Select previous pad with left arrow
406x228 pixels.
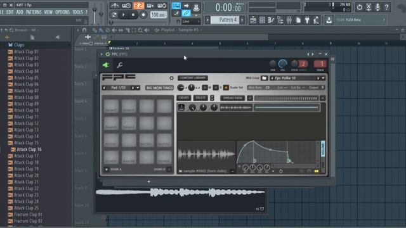pos(104,88)
